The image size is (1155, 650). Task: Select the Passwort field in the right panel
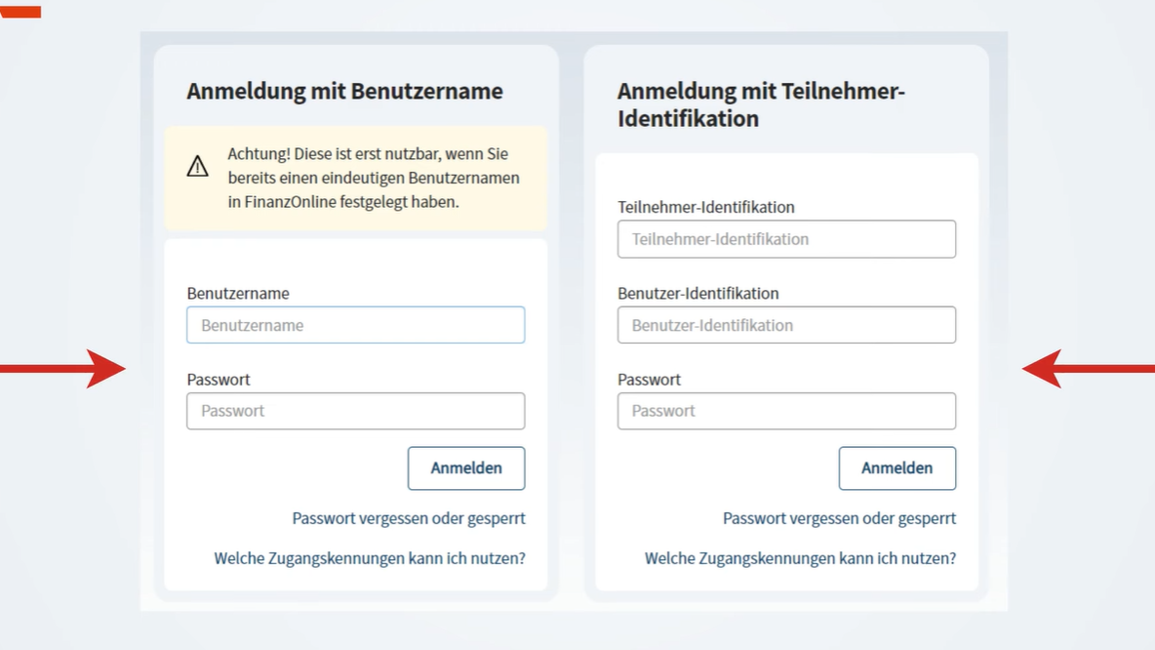pyautogui.click(x=786, y=411)
